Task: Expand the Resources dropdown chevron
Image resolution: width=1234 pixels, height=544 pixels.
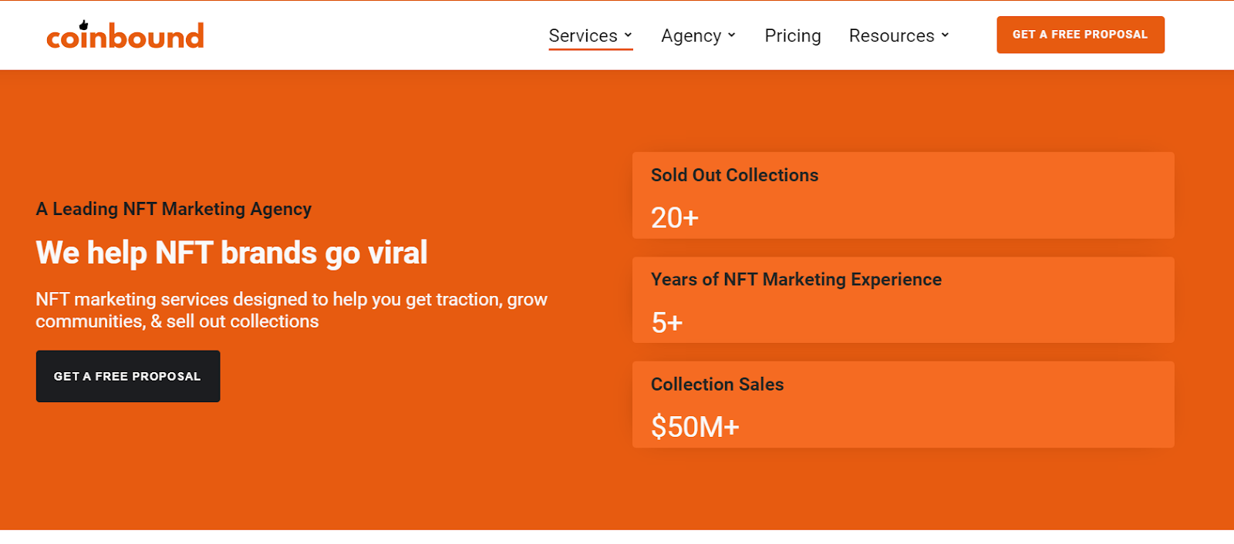Action: point(945,35)
